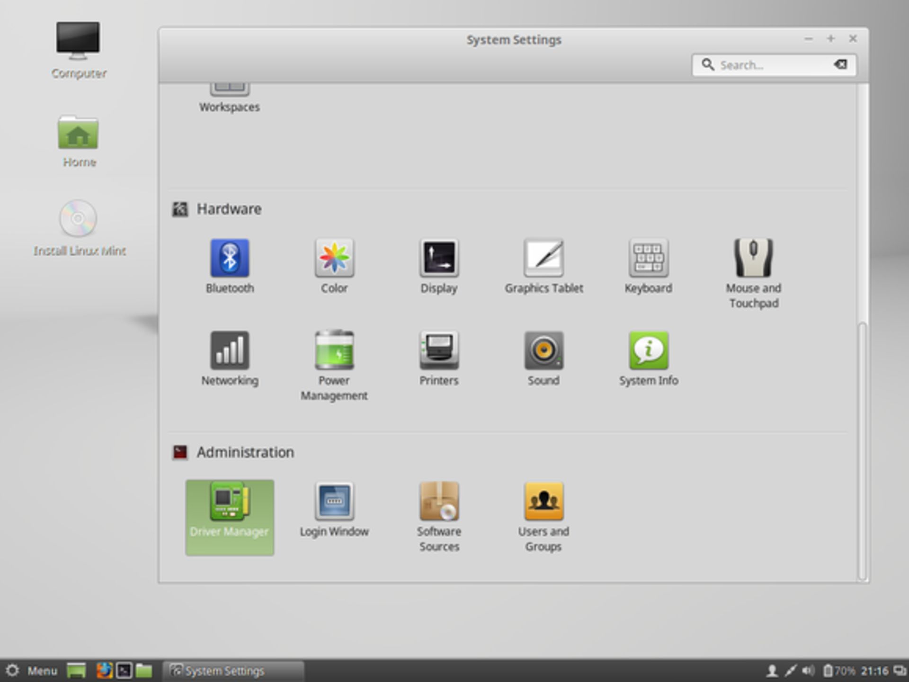Select the Install Linux Mint disc icon
Screen dimensions: 909x682
(79, 228)
